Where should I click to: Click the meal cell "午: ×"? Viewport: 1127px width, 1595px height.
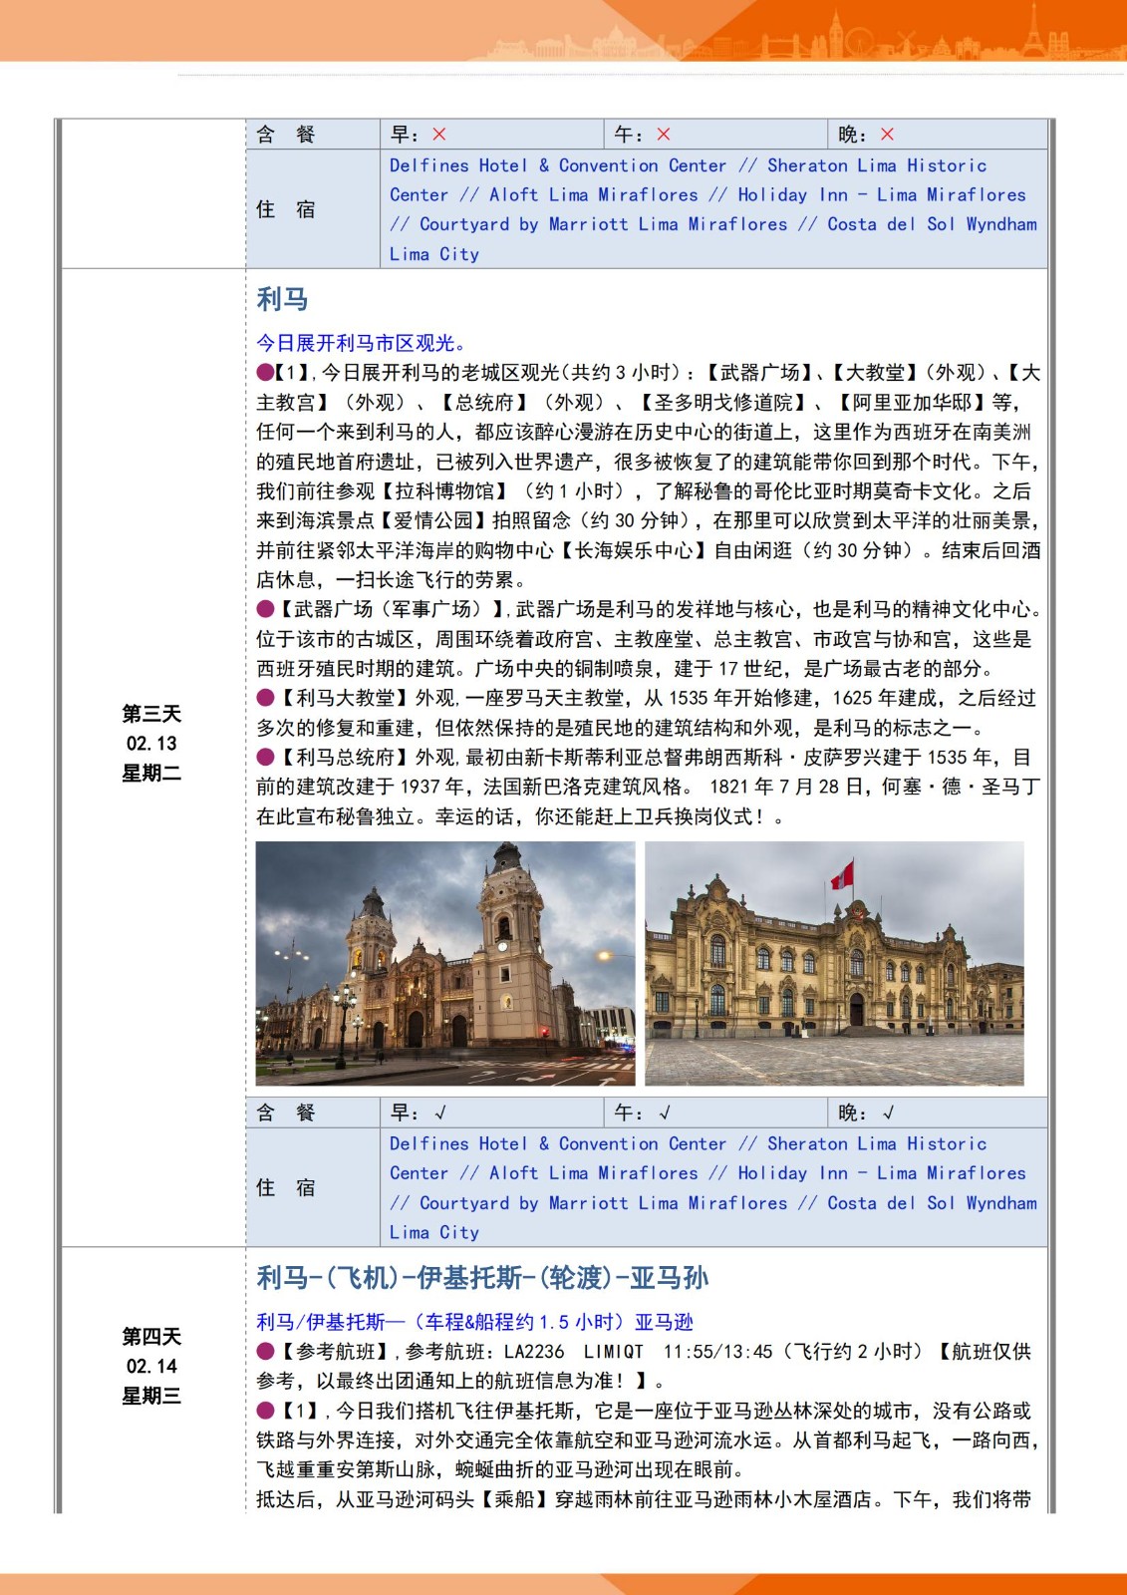[715, 135]
